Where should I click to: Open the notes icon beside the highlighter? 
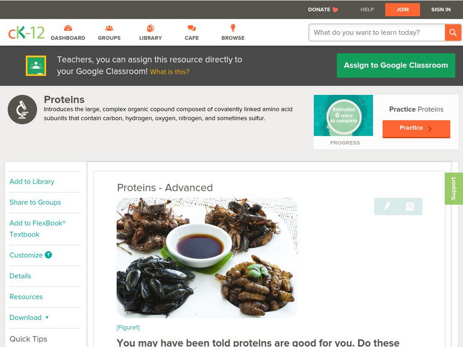point(410,206)
